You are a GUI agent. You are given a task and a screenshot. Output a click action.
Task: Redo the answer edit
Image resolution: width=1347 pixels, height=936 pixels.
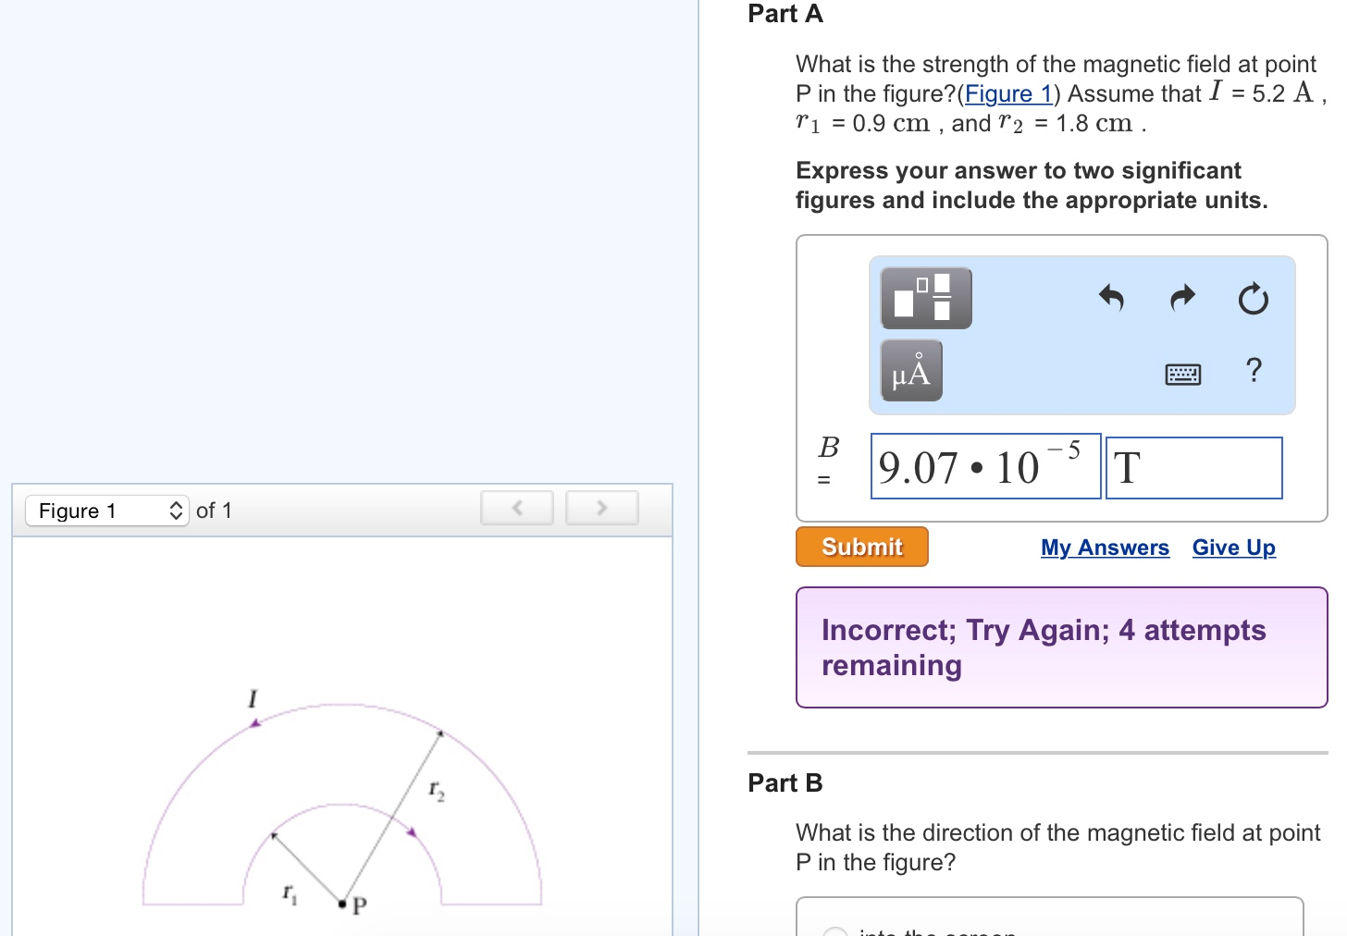click(1182, 298)
